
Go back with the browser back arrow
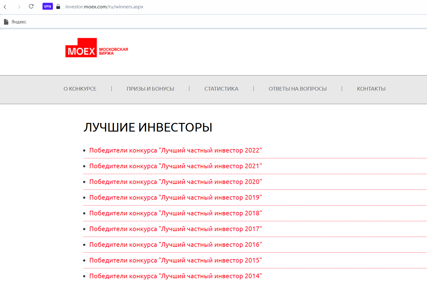click(5, 6)
